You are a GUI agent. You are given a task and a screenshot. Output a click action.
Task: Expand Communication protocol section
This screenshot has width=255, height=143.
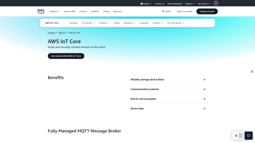pos(168,89)
